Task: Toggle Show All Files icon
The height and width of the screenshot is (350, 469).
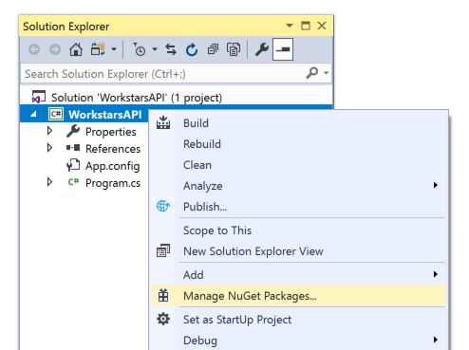Action: pos(234,49)
